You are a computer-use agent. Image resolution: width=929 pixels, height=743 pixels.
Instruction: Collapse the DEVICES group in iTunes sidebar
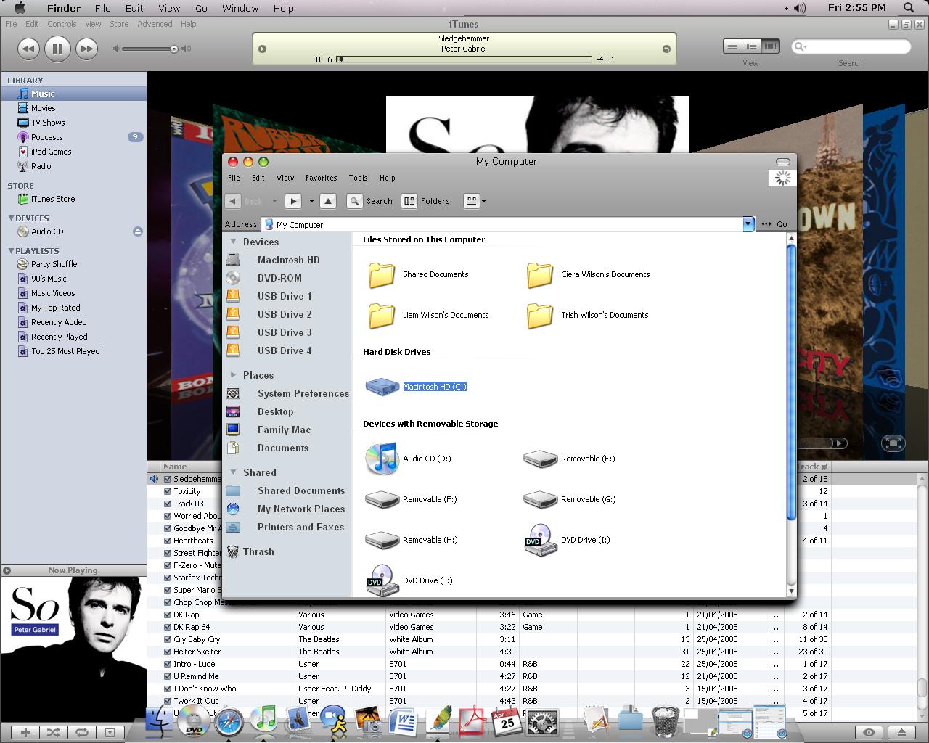click(x=11, y=218)
